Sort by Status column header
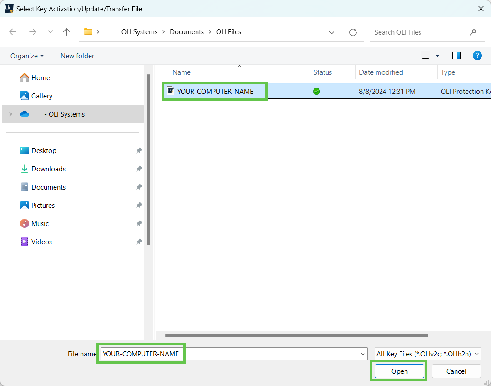The image size is (491, 386). tap(323, 72)
